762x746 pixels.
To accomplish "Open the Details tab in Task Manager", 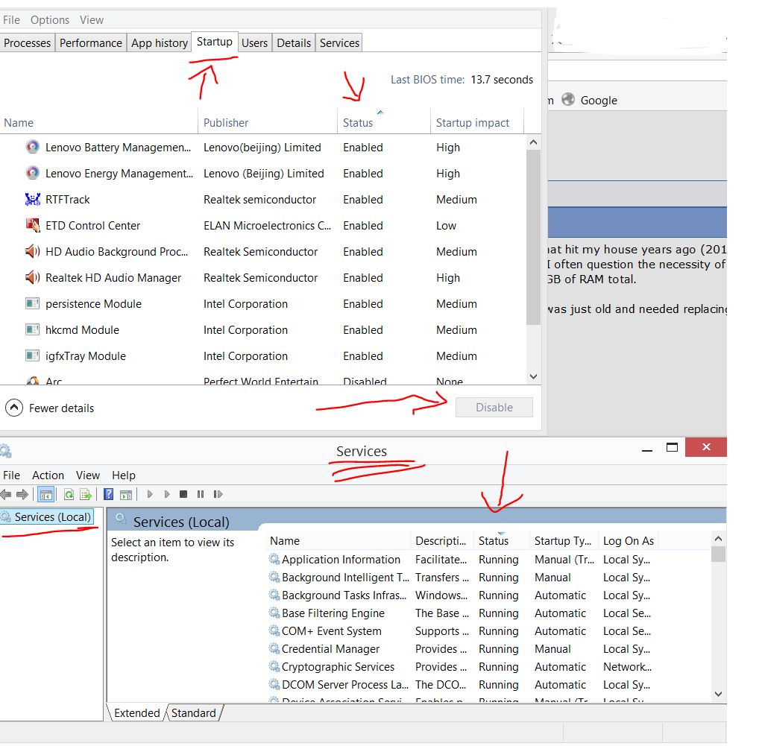I will tap(294, 42).
